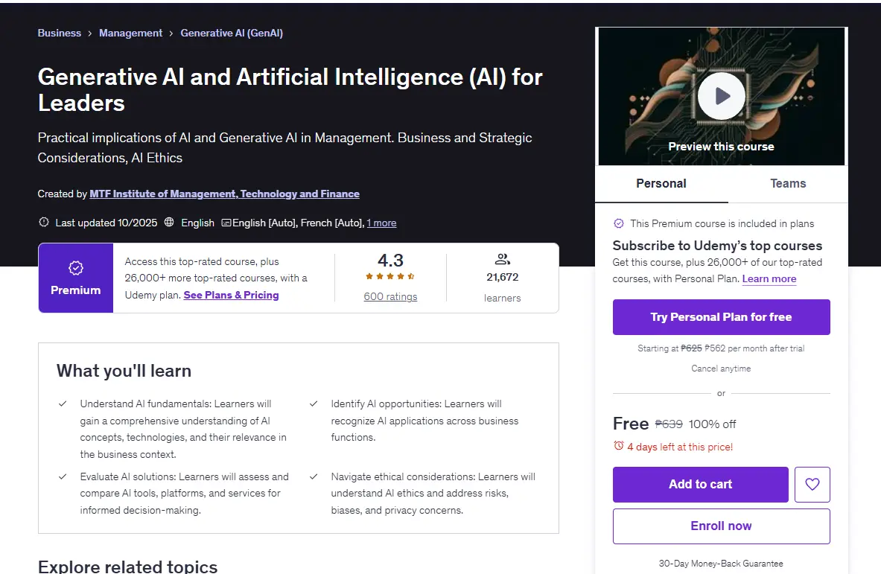Click the globe language icon

(x=169, y=222)
